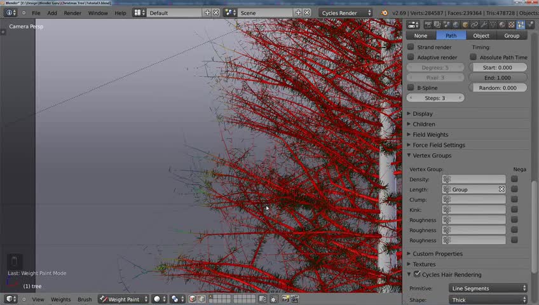Switch to the Object render type tab

point(481,36)
